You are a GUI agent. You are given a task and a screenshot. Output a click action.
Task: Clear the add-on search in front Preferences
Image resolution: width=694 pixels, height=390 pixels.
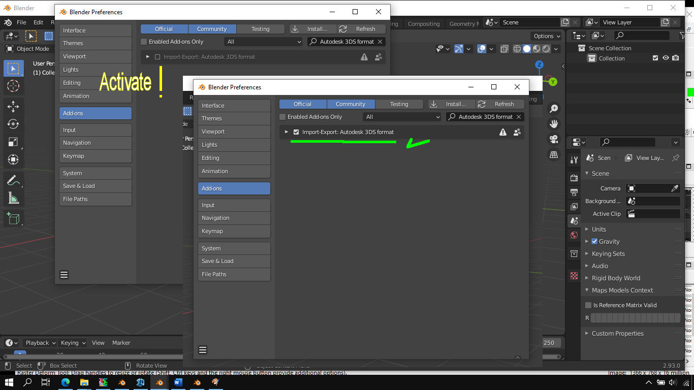point(519,117)
